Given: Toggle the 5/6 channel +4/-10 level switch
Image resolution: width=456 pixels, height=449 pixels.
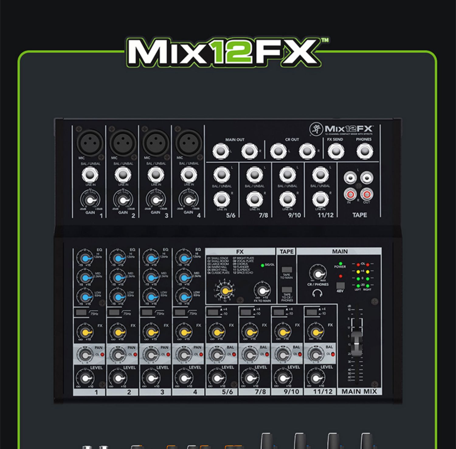Looking at the screenshot, I should pyautogui.click(x=213, y=312).
